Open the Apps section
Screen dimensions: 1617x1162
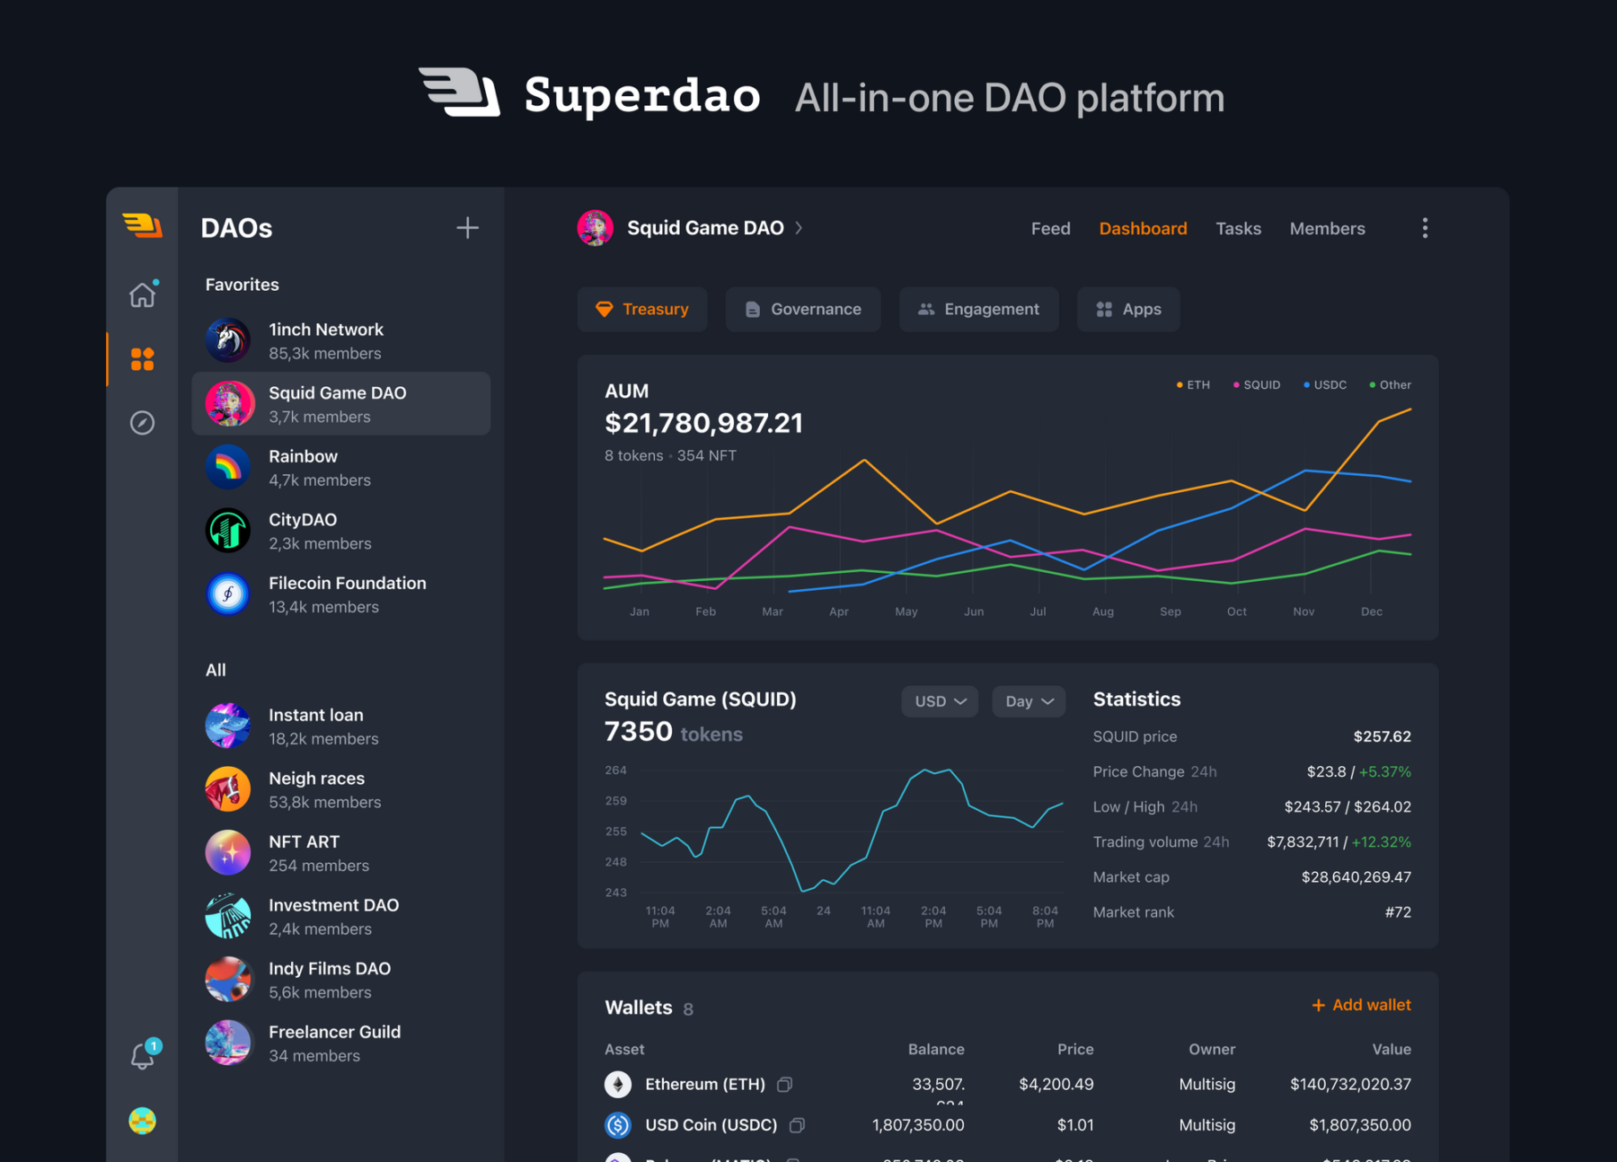(x=1128, y=309)
